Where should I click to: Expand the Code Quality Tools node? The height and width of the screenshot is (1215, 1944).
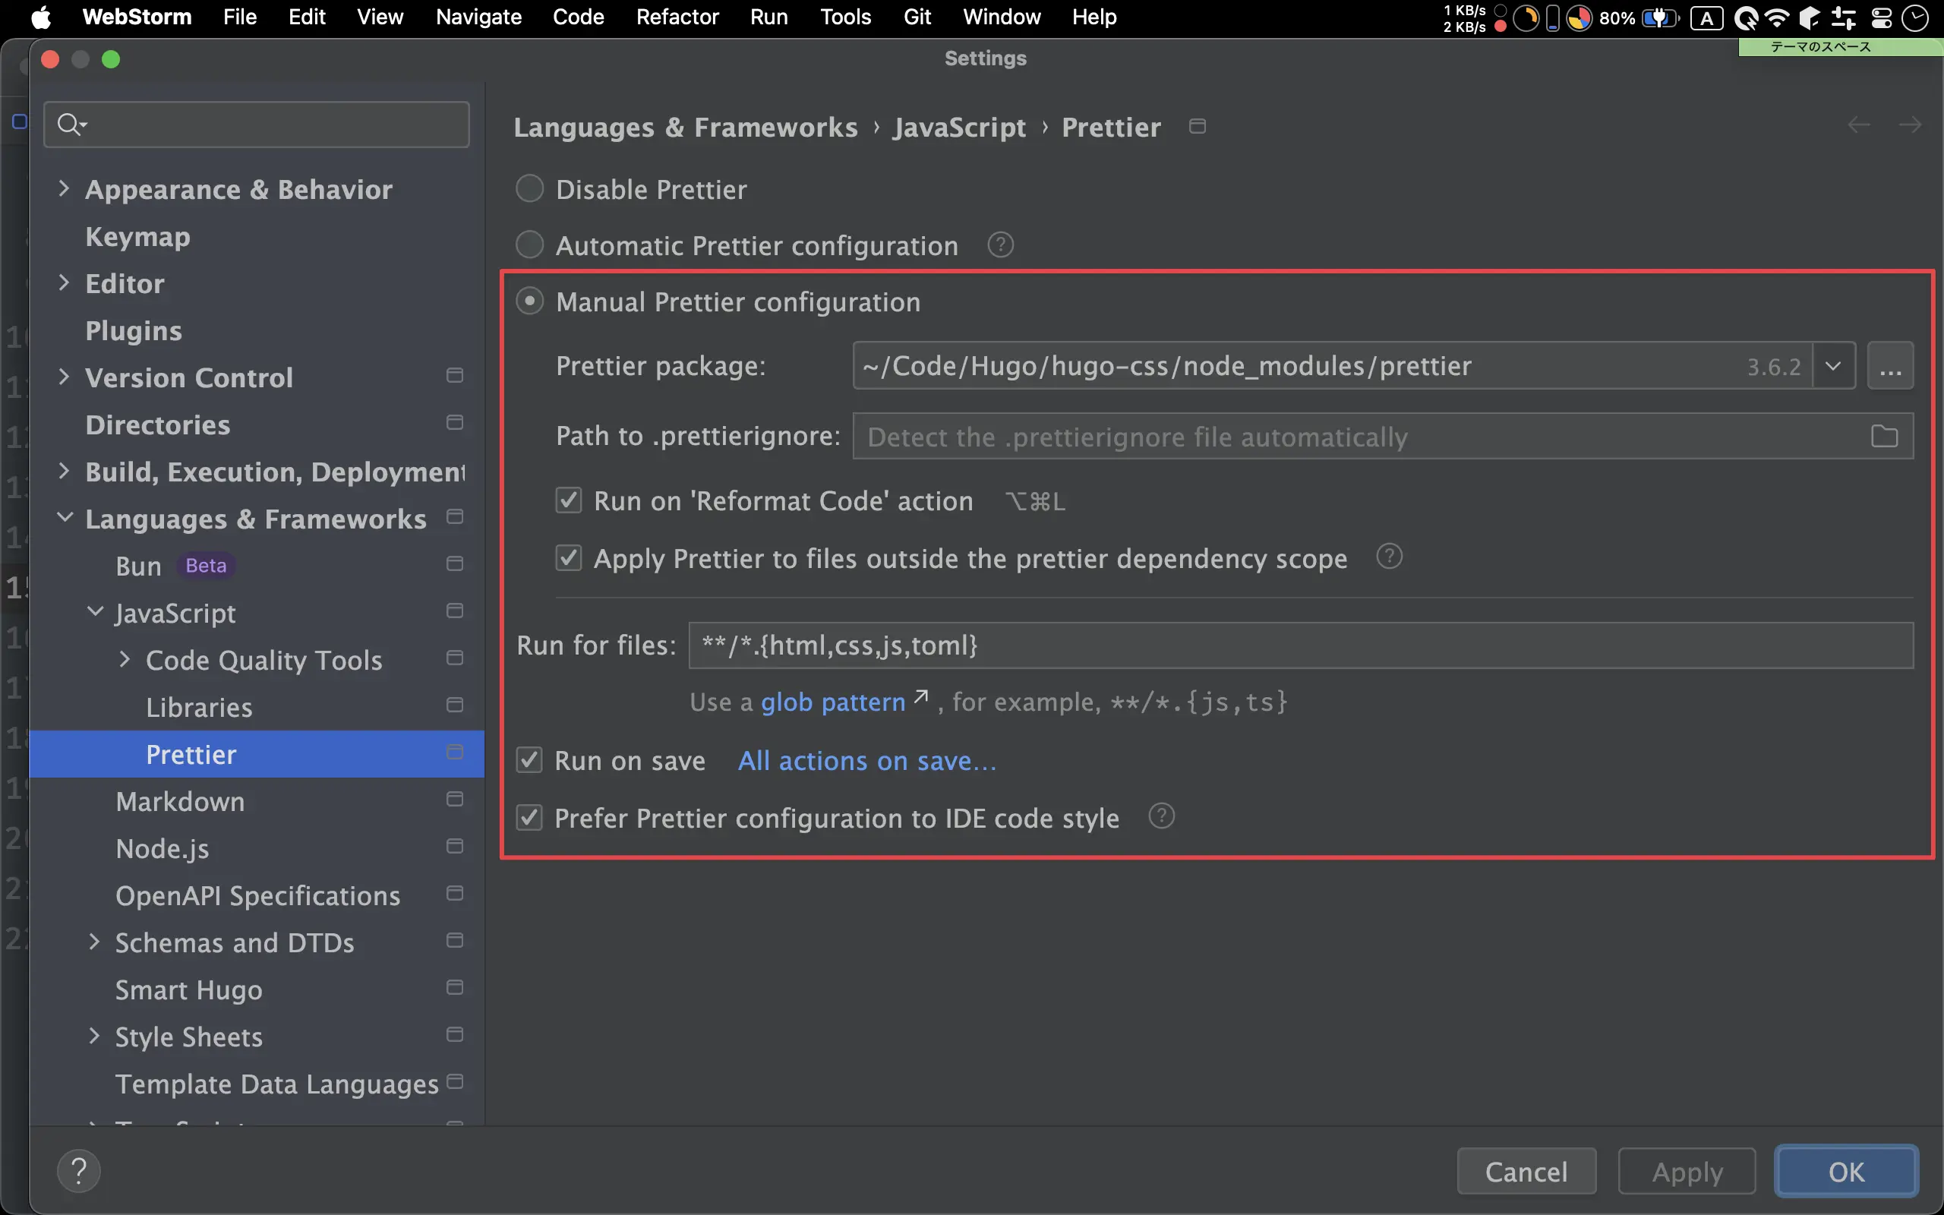point(125,660)
